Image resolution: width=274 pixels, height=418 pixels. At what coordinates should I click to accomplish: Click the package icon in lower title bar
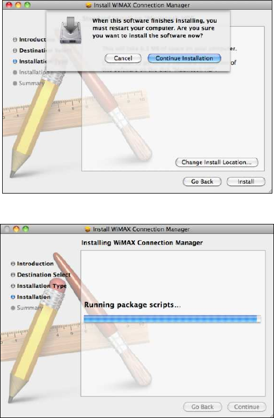[88, 229]
